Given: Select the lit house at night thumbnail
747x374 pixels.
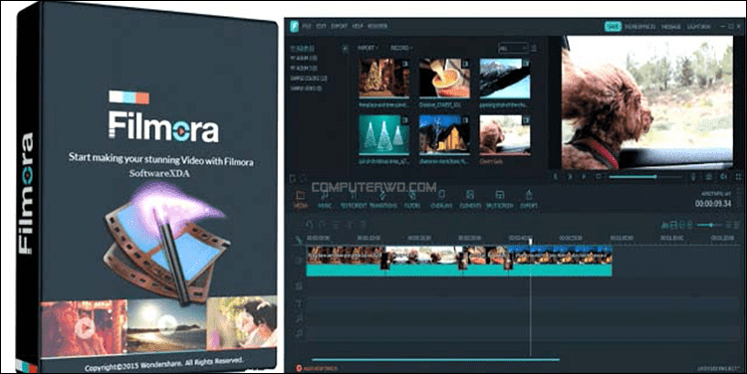Looking at the screenshot, I should pyautogui.click(x=444, y=135).
